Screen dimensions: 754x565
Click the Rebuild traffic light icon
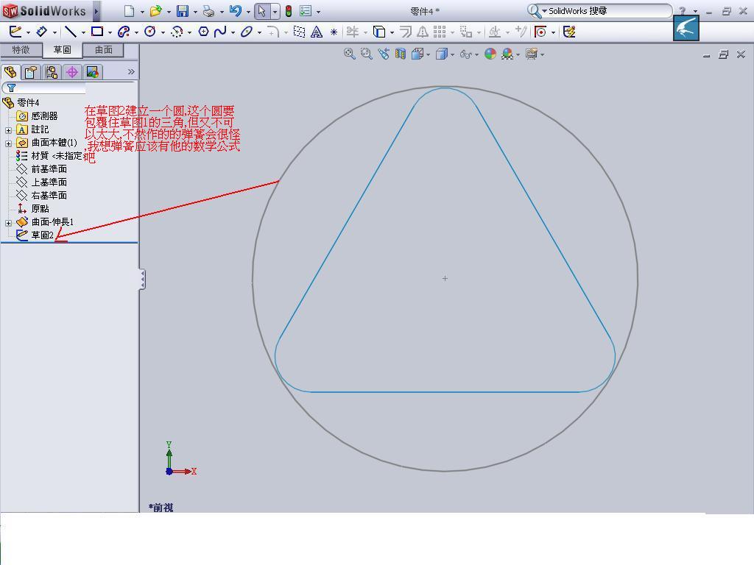pyautogui.click(x=289, y=11)
